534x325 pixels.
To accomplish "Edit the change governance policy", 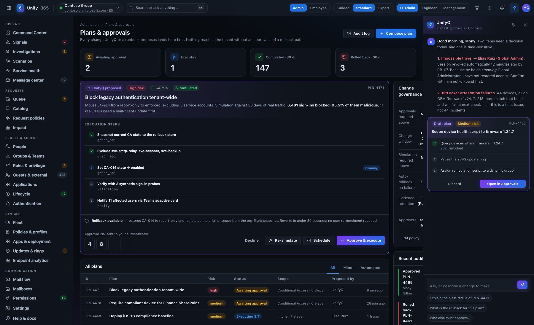I will 410,238.
